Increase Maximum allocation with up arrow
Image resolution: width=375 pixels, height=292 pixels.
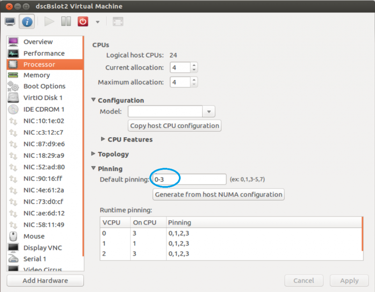pyautogui.click(x=194, y=79)
